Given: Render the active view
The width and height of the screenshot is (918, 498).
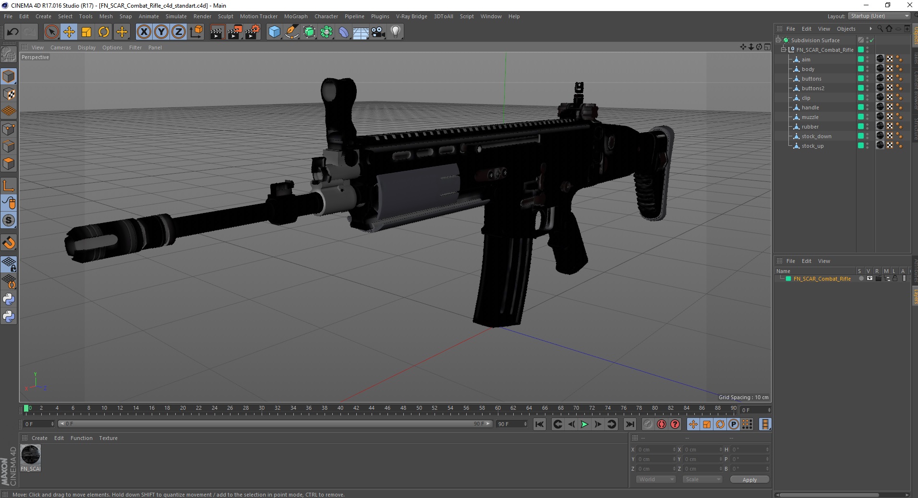Looking at the screenshot, I should tap(217, 32).
